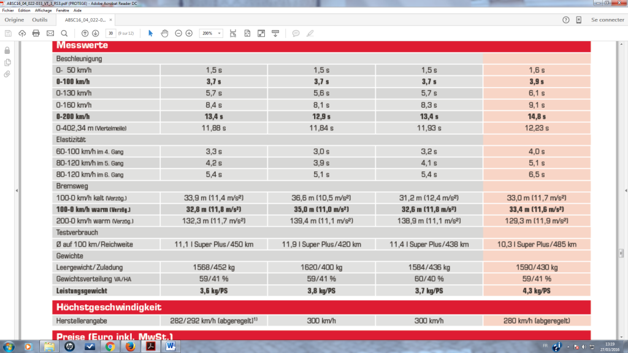
Task: Zoom in with the plus icon
Action: point(189,33)
